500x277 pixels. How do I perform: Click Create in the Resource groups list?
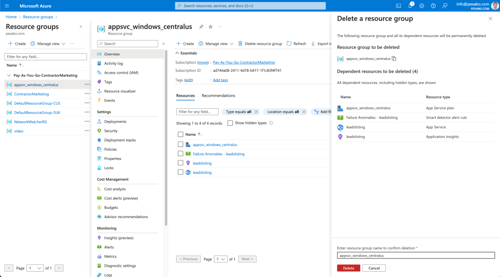[x=17, y=43]
